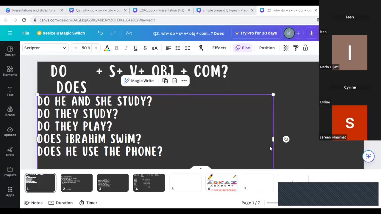Open the Rise animation settings
Image resolution: width=381 pixels, height=214 pixels.
pos(243,48)
